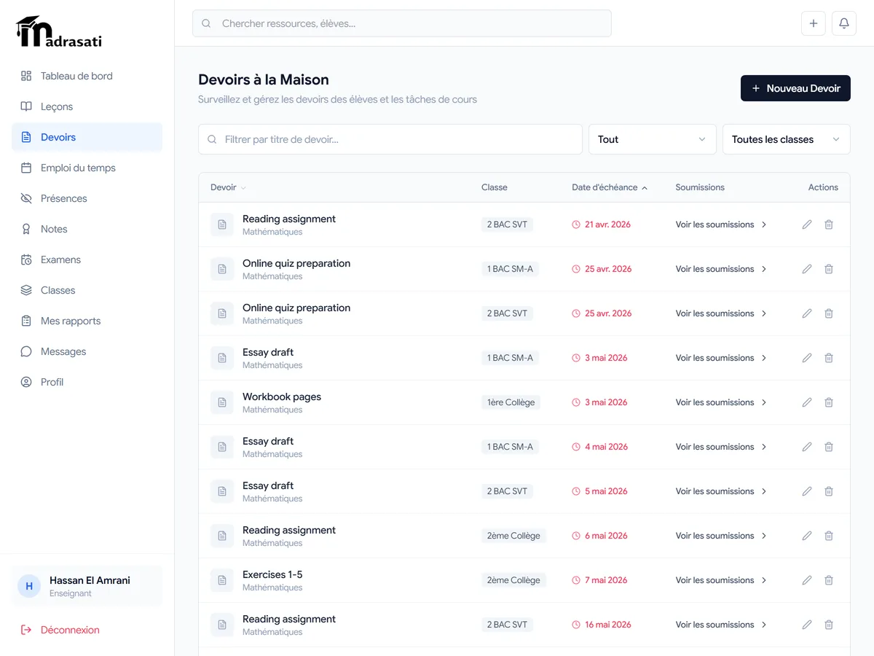Screen dimensions: 874x656
Task: Sort using the Devoir column header chevron
Action: (x=243, y=188)
